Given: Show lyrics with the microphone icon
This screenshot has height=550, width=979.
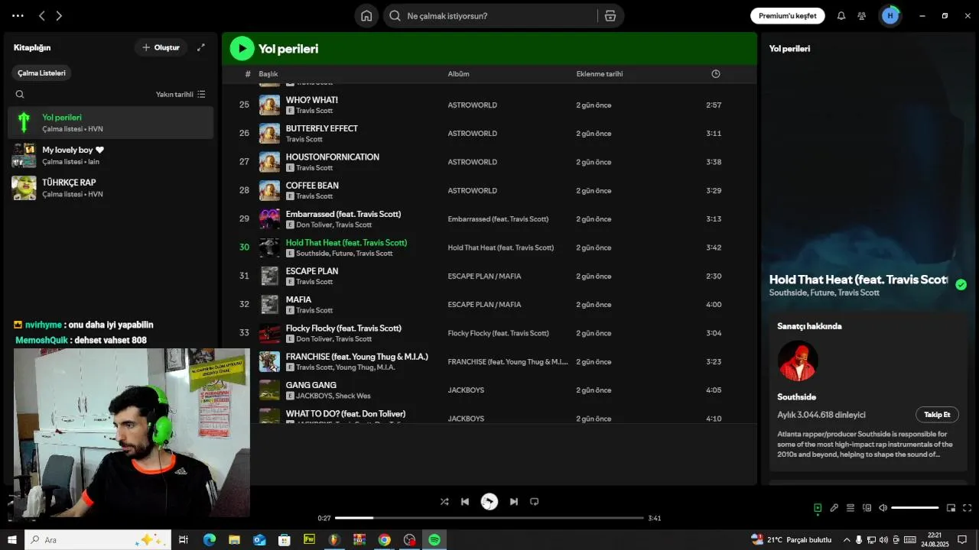Looking at the screenshot, I should 834,508.
